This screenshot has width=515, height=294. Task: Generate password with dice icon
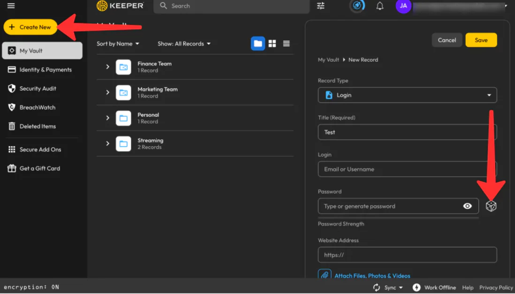point(491,206)
